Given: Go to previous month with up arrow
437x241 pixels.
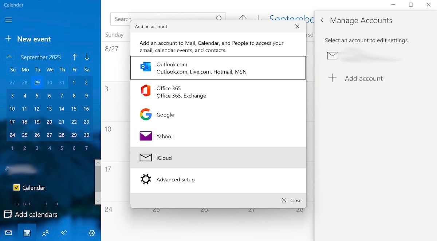Looking at the screenshot, I should (x=75, y=57).
